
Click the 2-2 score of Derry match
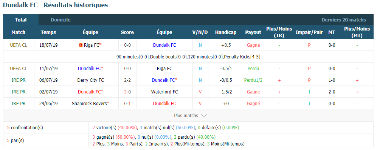127,80
